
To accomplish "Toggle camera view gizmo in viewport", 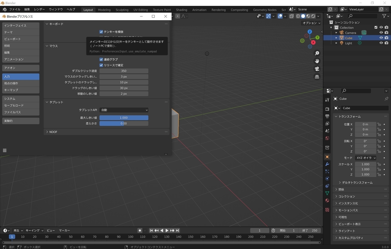I will pyautogui.click(x=317, y=69).
